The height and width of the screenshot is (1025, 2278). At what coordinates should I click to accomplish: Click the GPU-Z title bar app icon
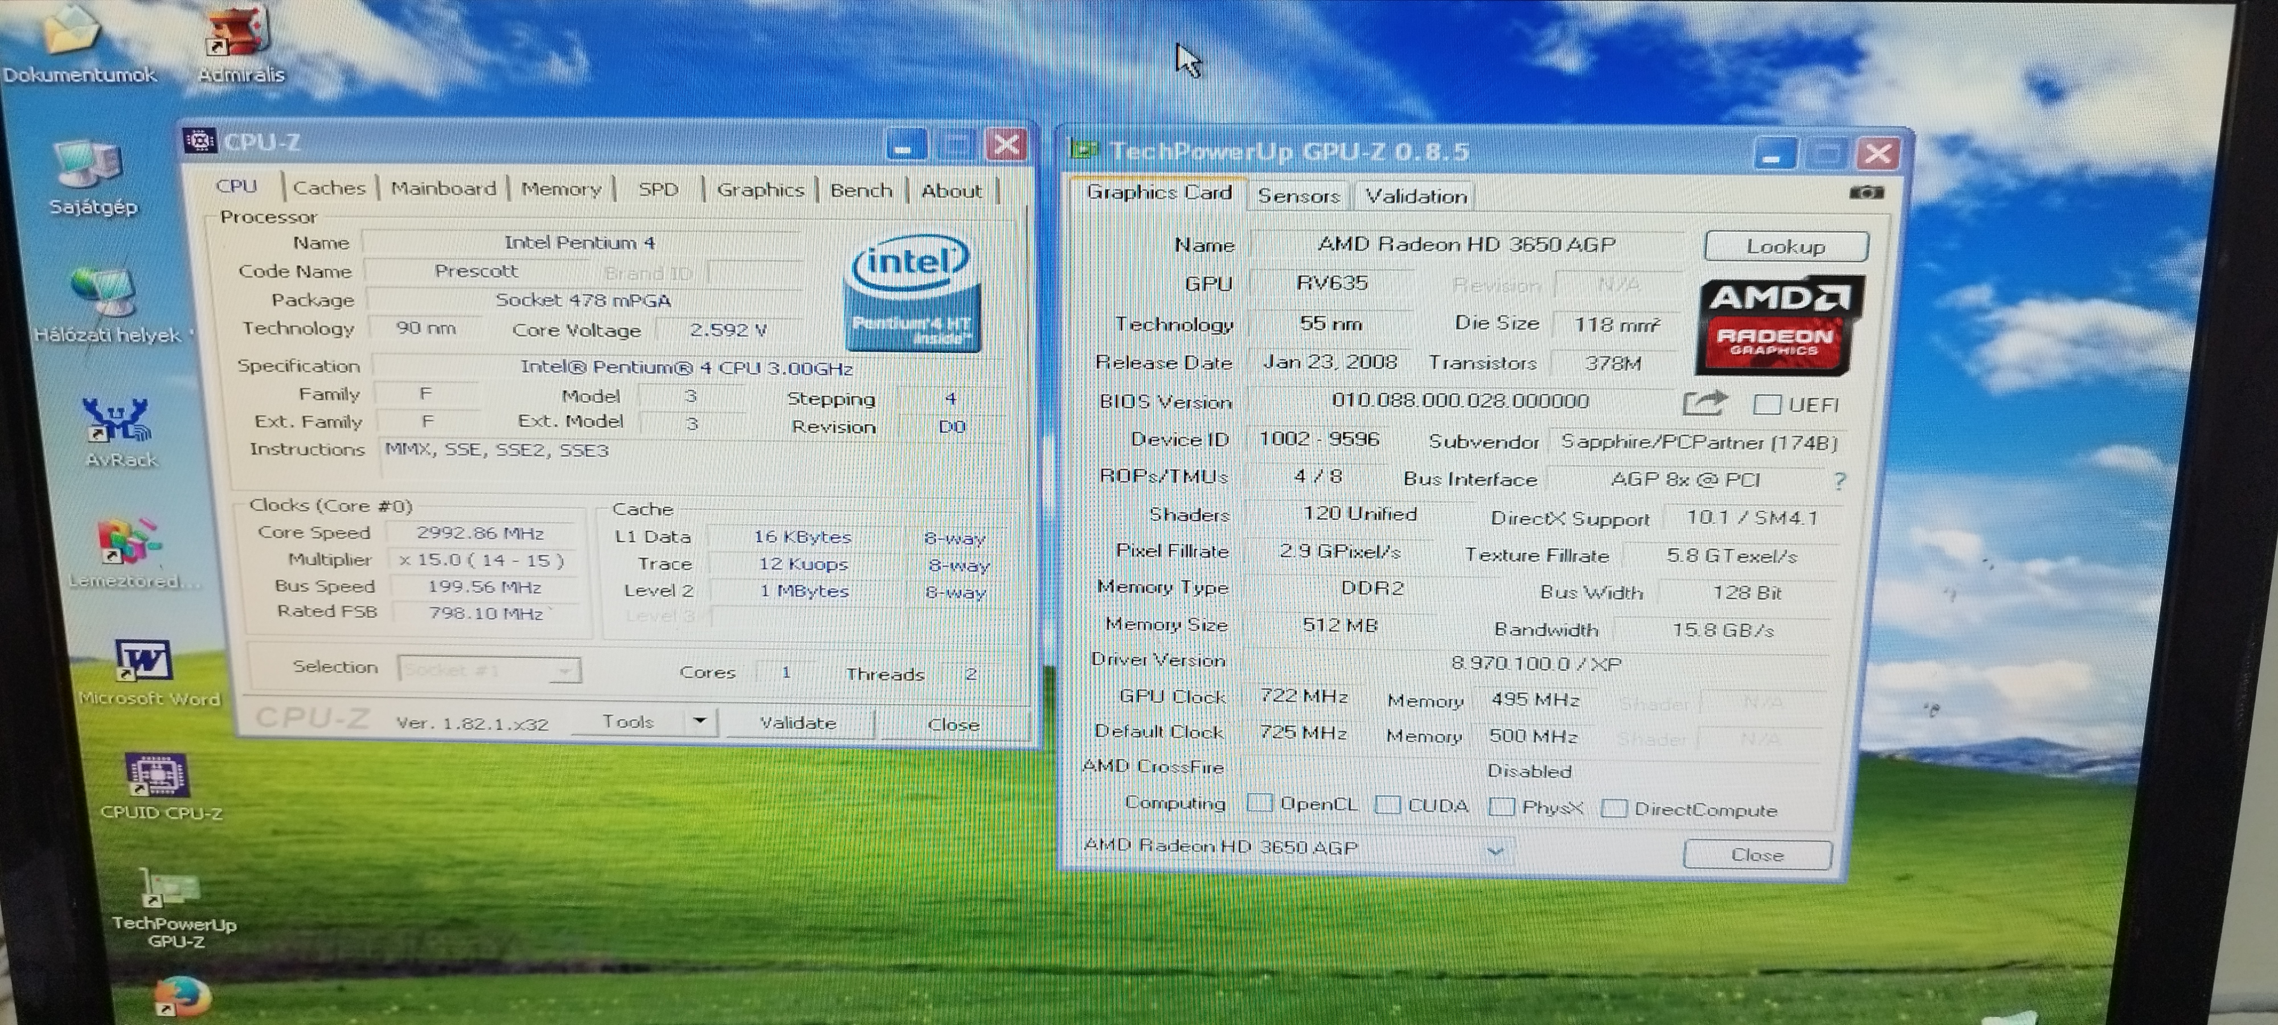(1083, 149)
